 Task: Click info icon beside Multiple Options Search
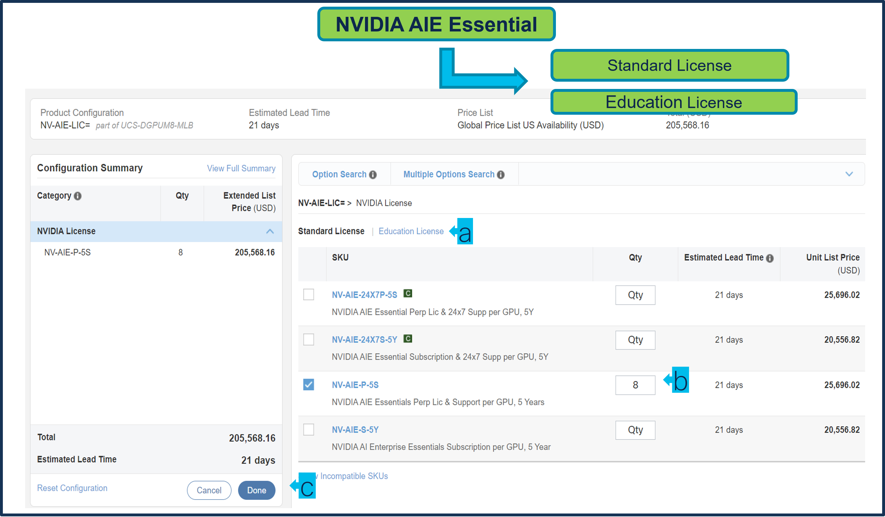click(x=501, y=174)
